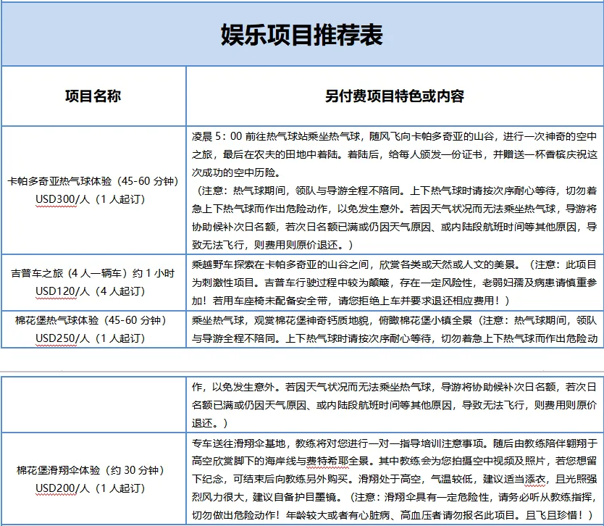Click the line 致无法飞行，则费用则原价退还。）
This screenshot has height=526, width=604.
click(273, 245)
